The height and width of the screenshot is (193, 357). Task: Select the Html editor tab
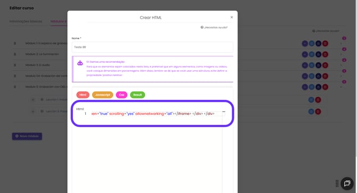(x=83, y=95)
